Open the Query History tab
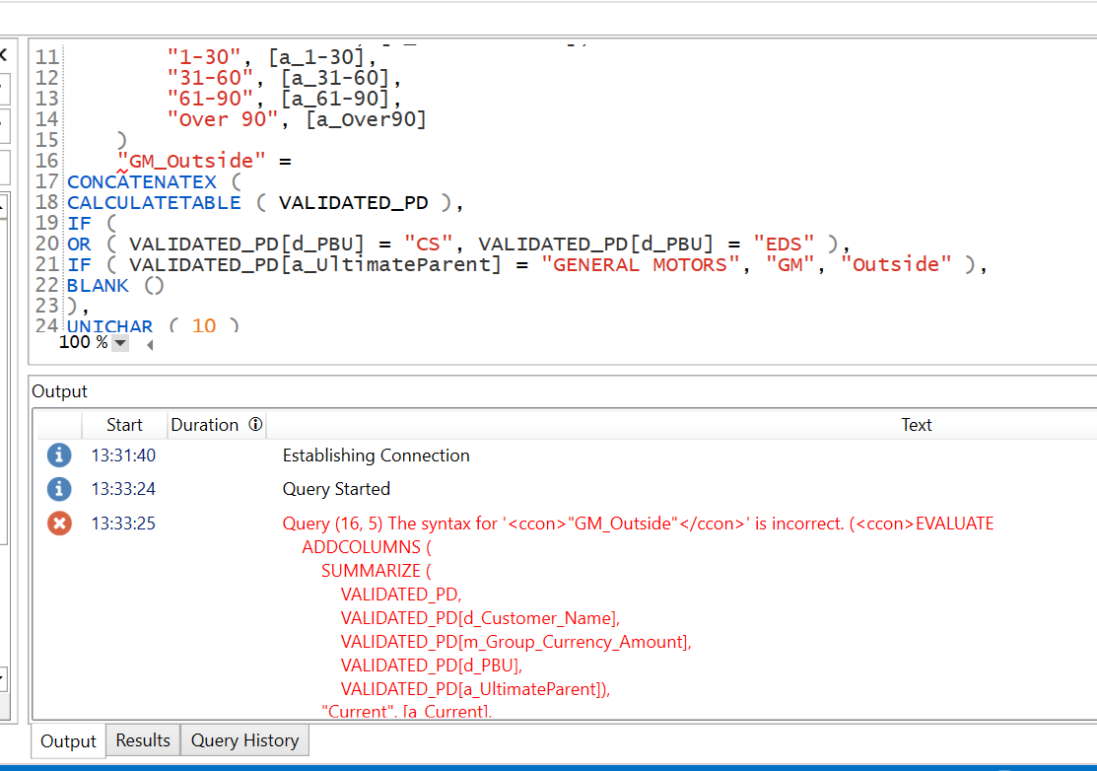This screenshot has width=1097, height=771. click(x=244, y=740)
